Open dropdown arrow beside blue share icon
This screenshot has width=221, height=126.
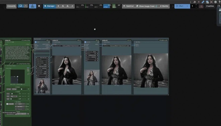[26, 6]
